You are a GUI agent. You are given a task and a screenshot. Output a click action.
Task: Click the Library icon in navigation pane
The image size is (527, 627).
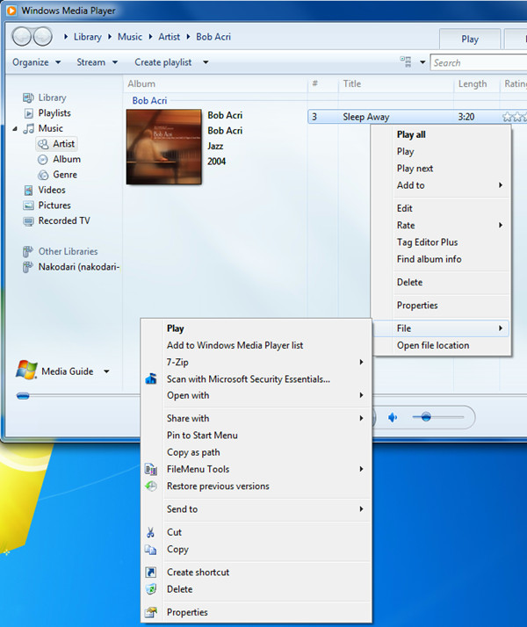28,98
